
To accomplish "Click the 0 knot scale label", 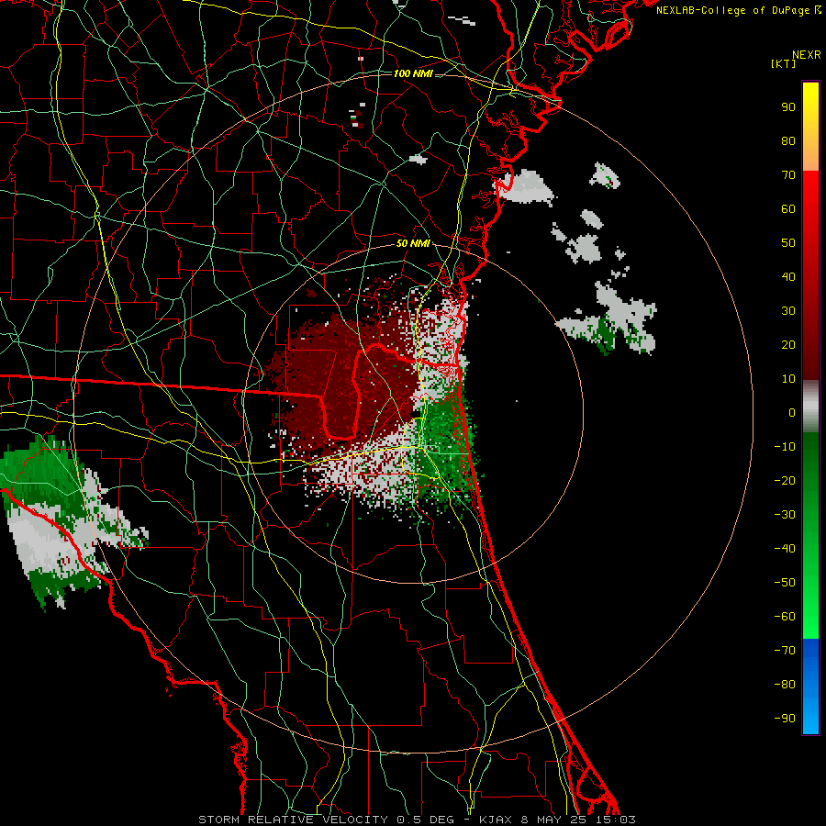I will tap(792, 412).
